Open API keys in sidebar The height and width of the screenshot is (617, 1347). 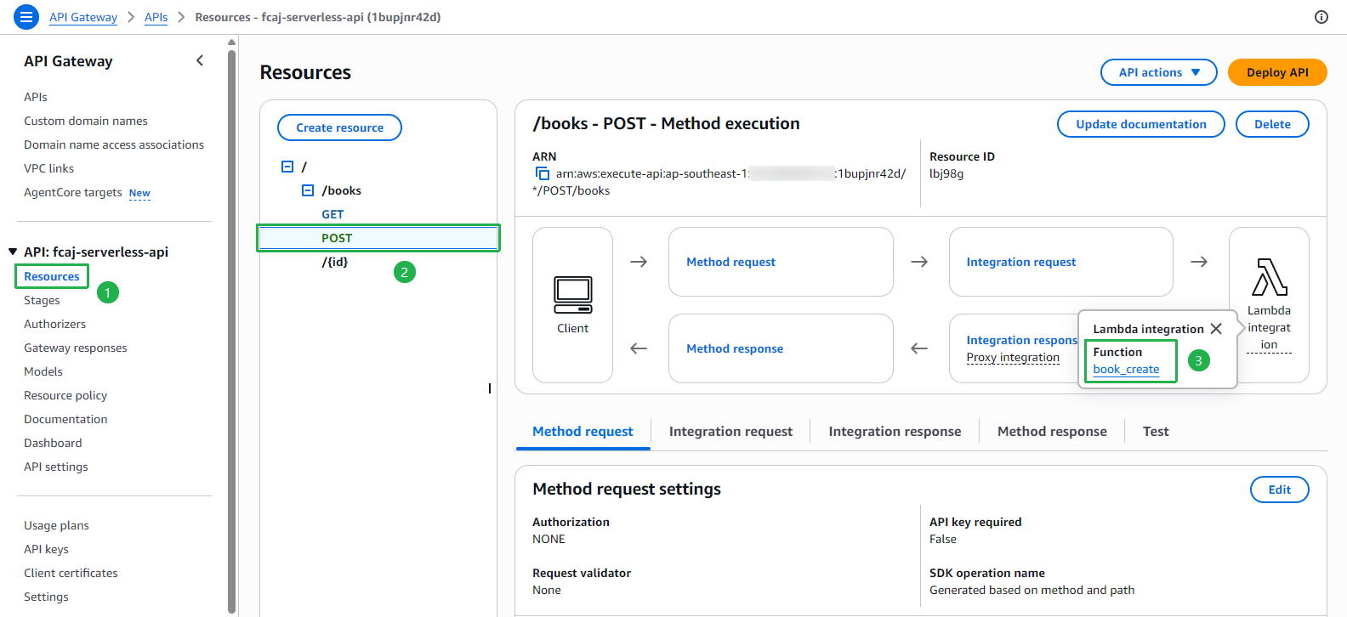click(x=46, y=549)
